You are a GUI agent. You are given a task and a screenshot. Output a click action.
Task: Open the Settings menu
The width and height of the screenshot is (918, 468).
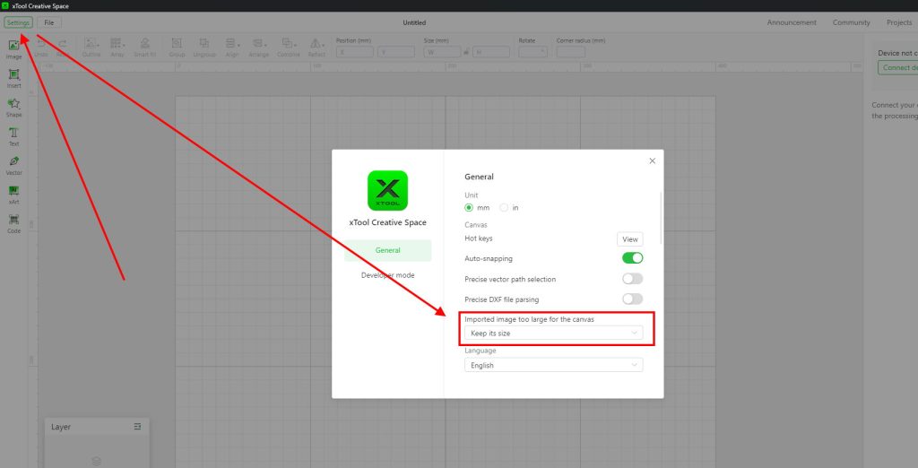[x=18, y=22]
